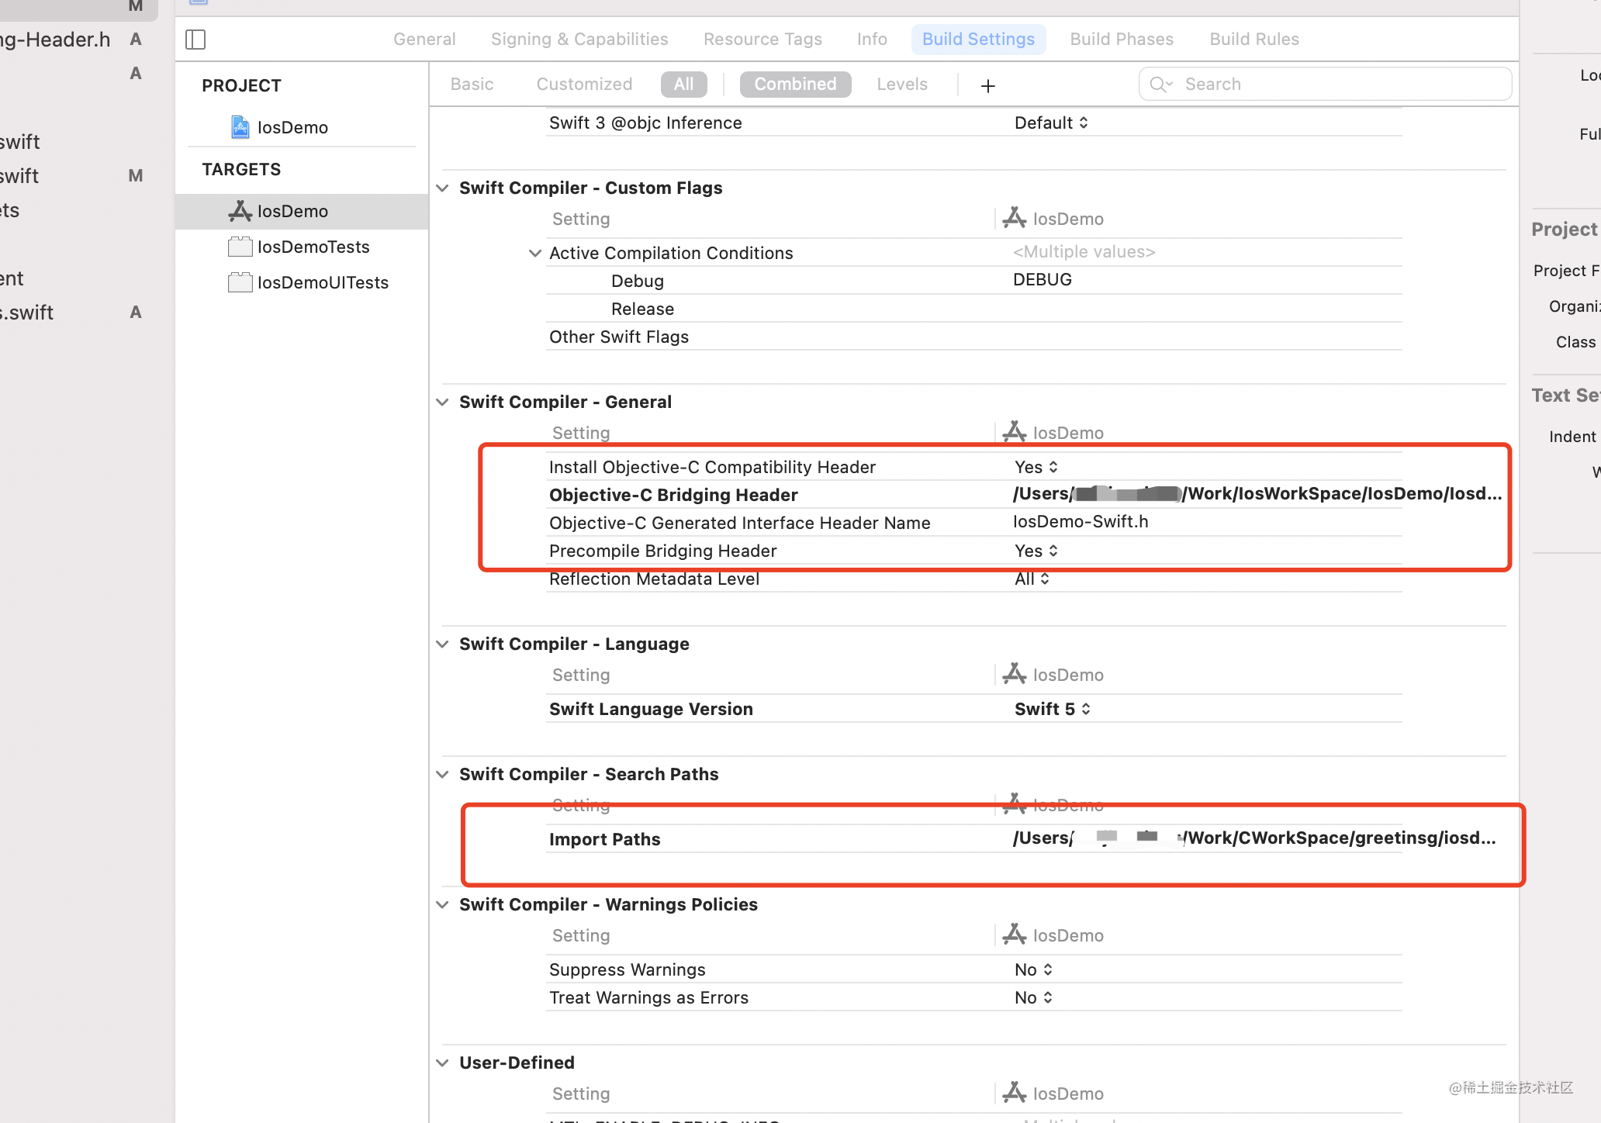Click the IosDemo project file icon
Screen dimensions: 1601x1123
pyautogui.click(x=240, y=127)
